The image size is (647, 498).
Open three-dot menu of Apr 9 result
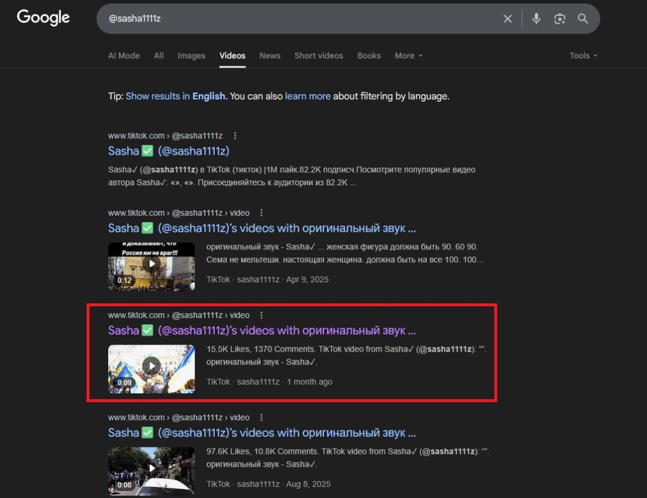pos(262,213)
